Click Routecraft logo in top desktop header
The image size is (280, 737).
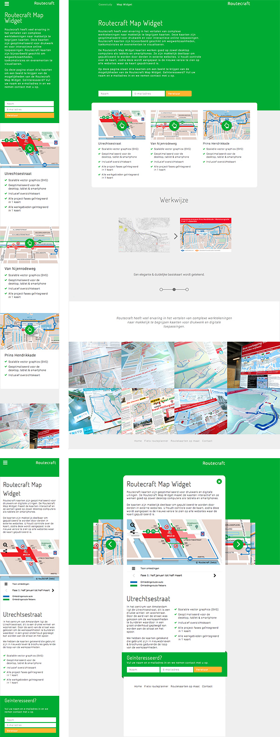tap(239, 4)
